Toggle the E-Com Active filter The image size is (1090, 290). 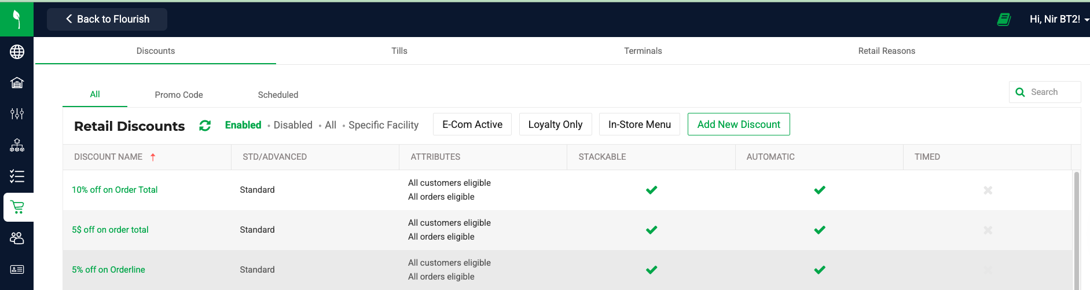click(x=472, y=124)
